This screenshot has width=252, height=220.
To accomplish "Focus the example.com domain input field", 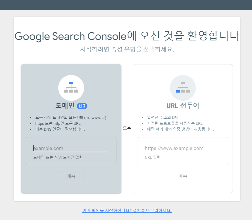I will (71, 148).
